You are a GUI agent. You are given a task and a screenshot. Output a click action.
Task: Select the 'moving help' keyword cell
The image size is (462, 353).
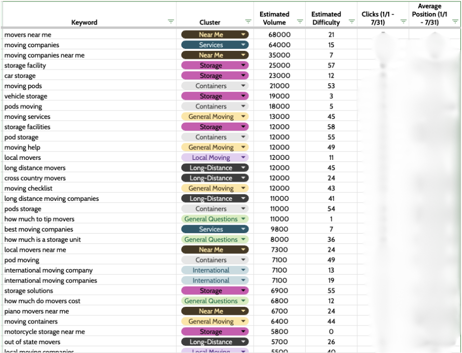[90, 147]
